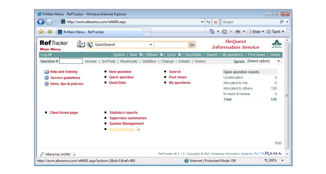Click info icon beside Hints, tips & policies
Image resolution: width=326 pixels, height=174 pixels.
(x=46, y=84)
